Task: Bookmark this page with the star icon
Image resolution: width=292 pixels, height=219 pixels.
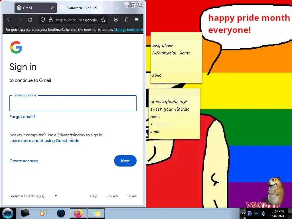Action: [103, 20]
